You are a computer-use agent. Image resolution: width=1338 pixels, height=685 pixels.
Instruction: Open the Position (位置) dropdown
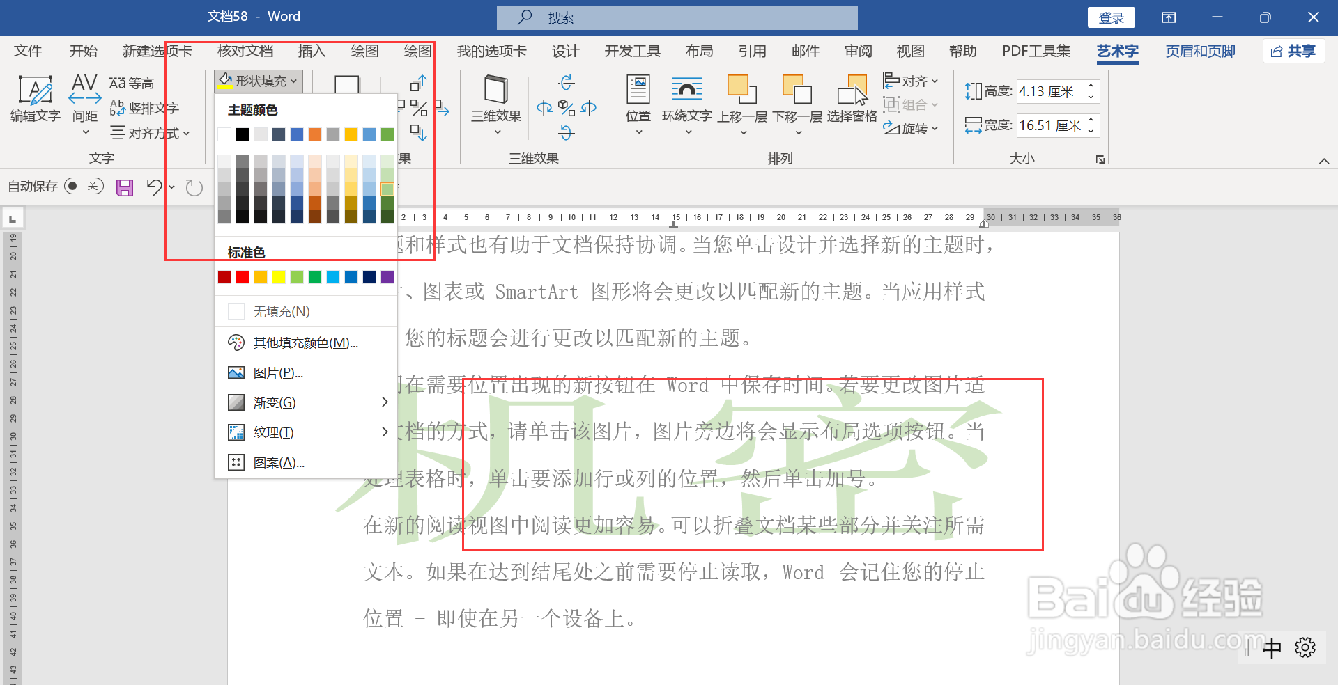(638, 104)
